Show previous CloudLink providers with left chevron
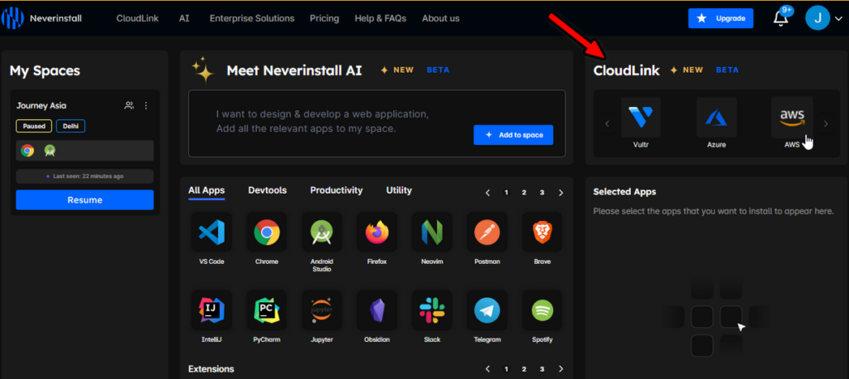The height and width of the screenshot is (379, 849). (607, 124)
